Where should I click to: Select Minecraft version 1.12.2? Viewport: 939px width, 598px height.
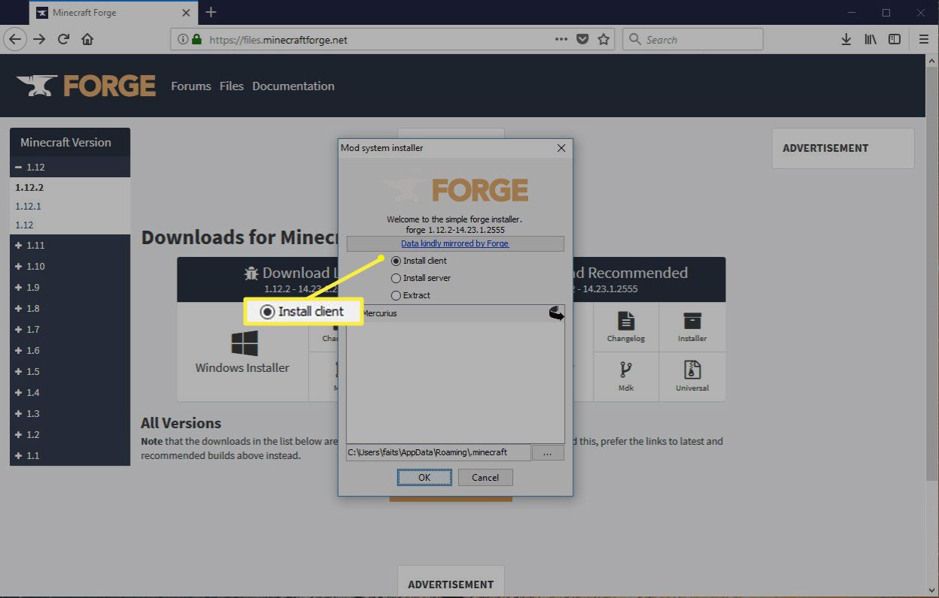(x=29, y=187)
